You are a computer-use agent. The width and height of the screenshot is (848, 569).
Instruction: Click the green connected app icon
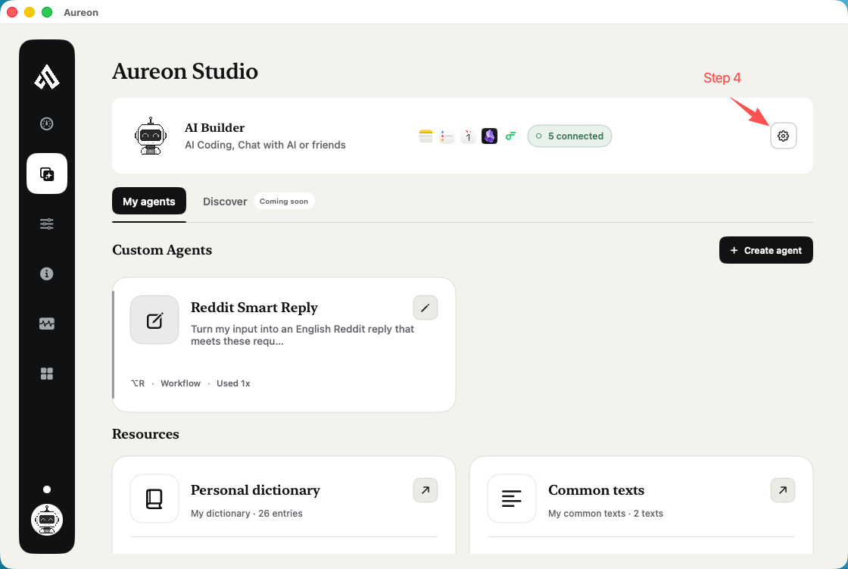[x=510, y=136]
